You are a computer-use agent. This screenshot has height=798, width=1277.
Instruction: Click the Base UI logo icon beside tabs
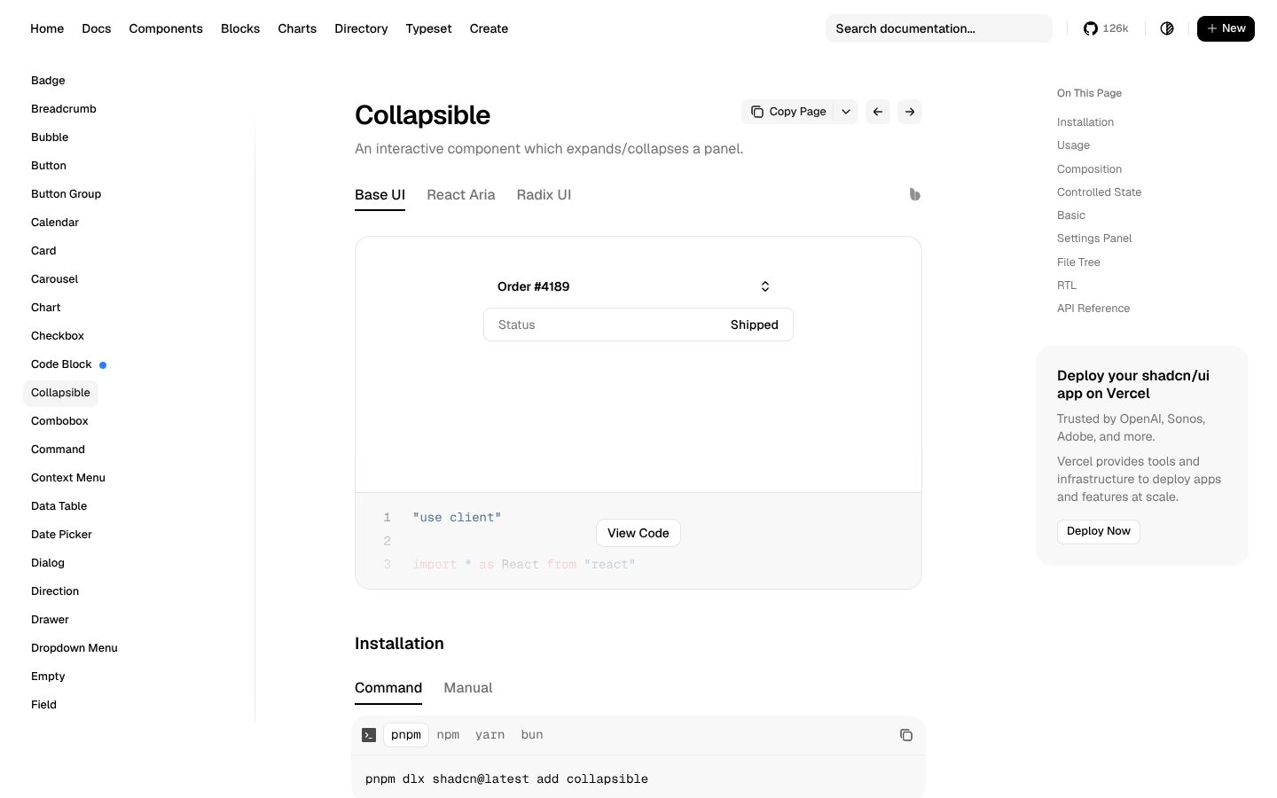click(914, 194)
